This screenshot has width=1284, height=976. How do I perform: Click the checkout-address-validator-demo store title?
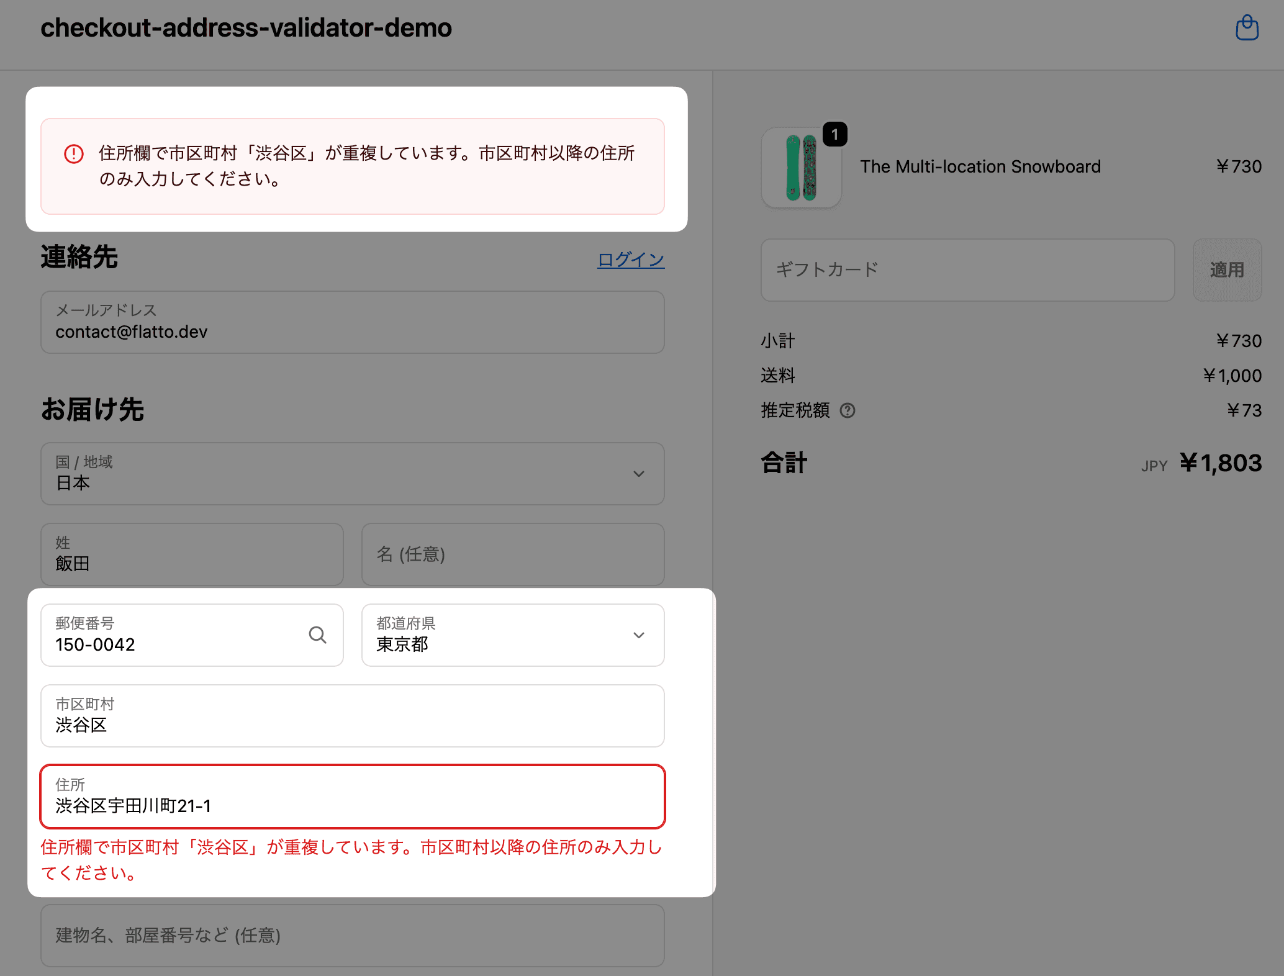coord(246,28)
